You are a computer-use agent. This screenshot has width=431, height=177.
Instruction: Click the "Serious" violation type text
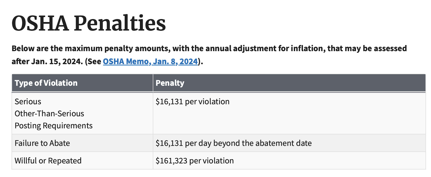(x=28, y=102)
